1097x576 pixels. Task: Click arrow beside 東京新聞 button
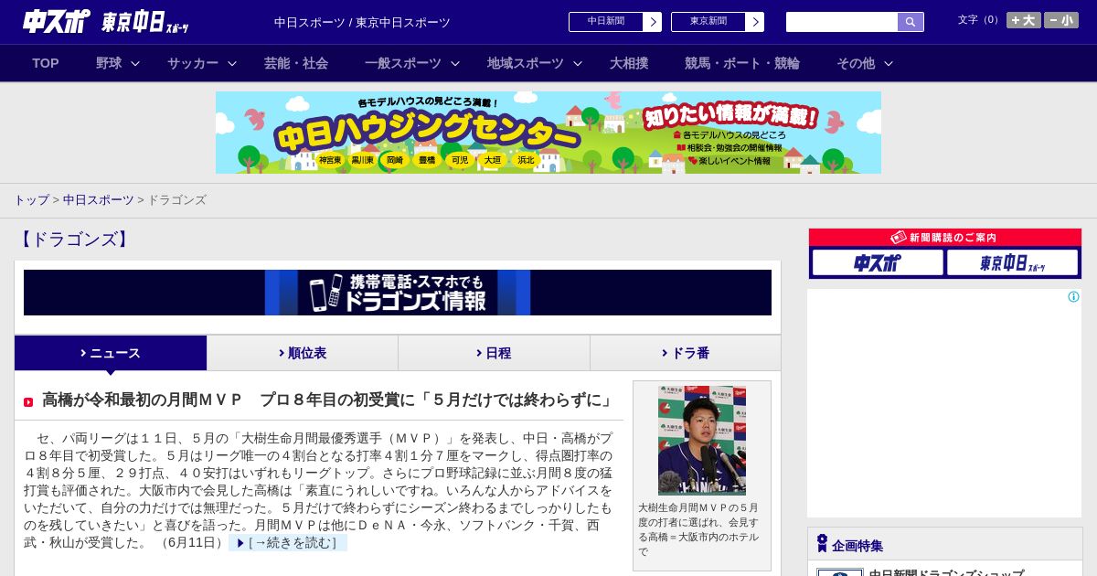click(755, 22)
